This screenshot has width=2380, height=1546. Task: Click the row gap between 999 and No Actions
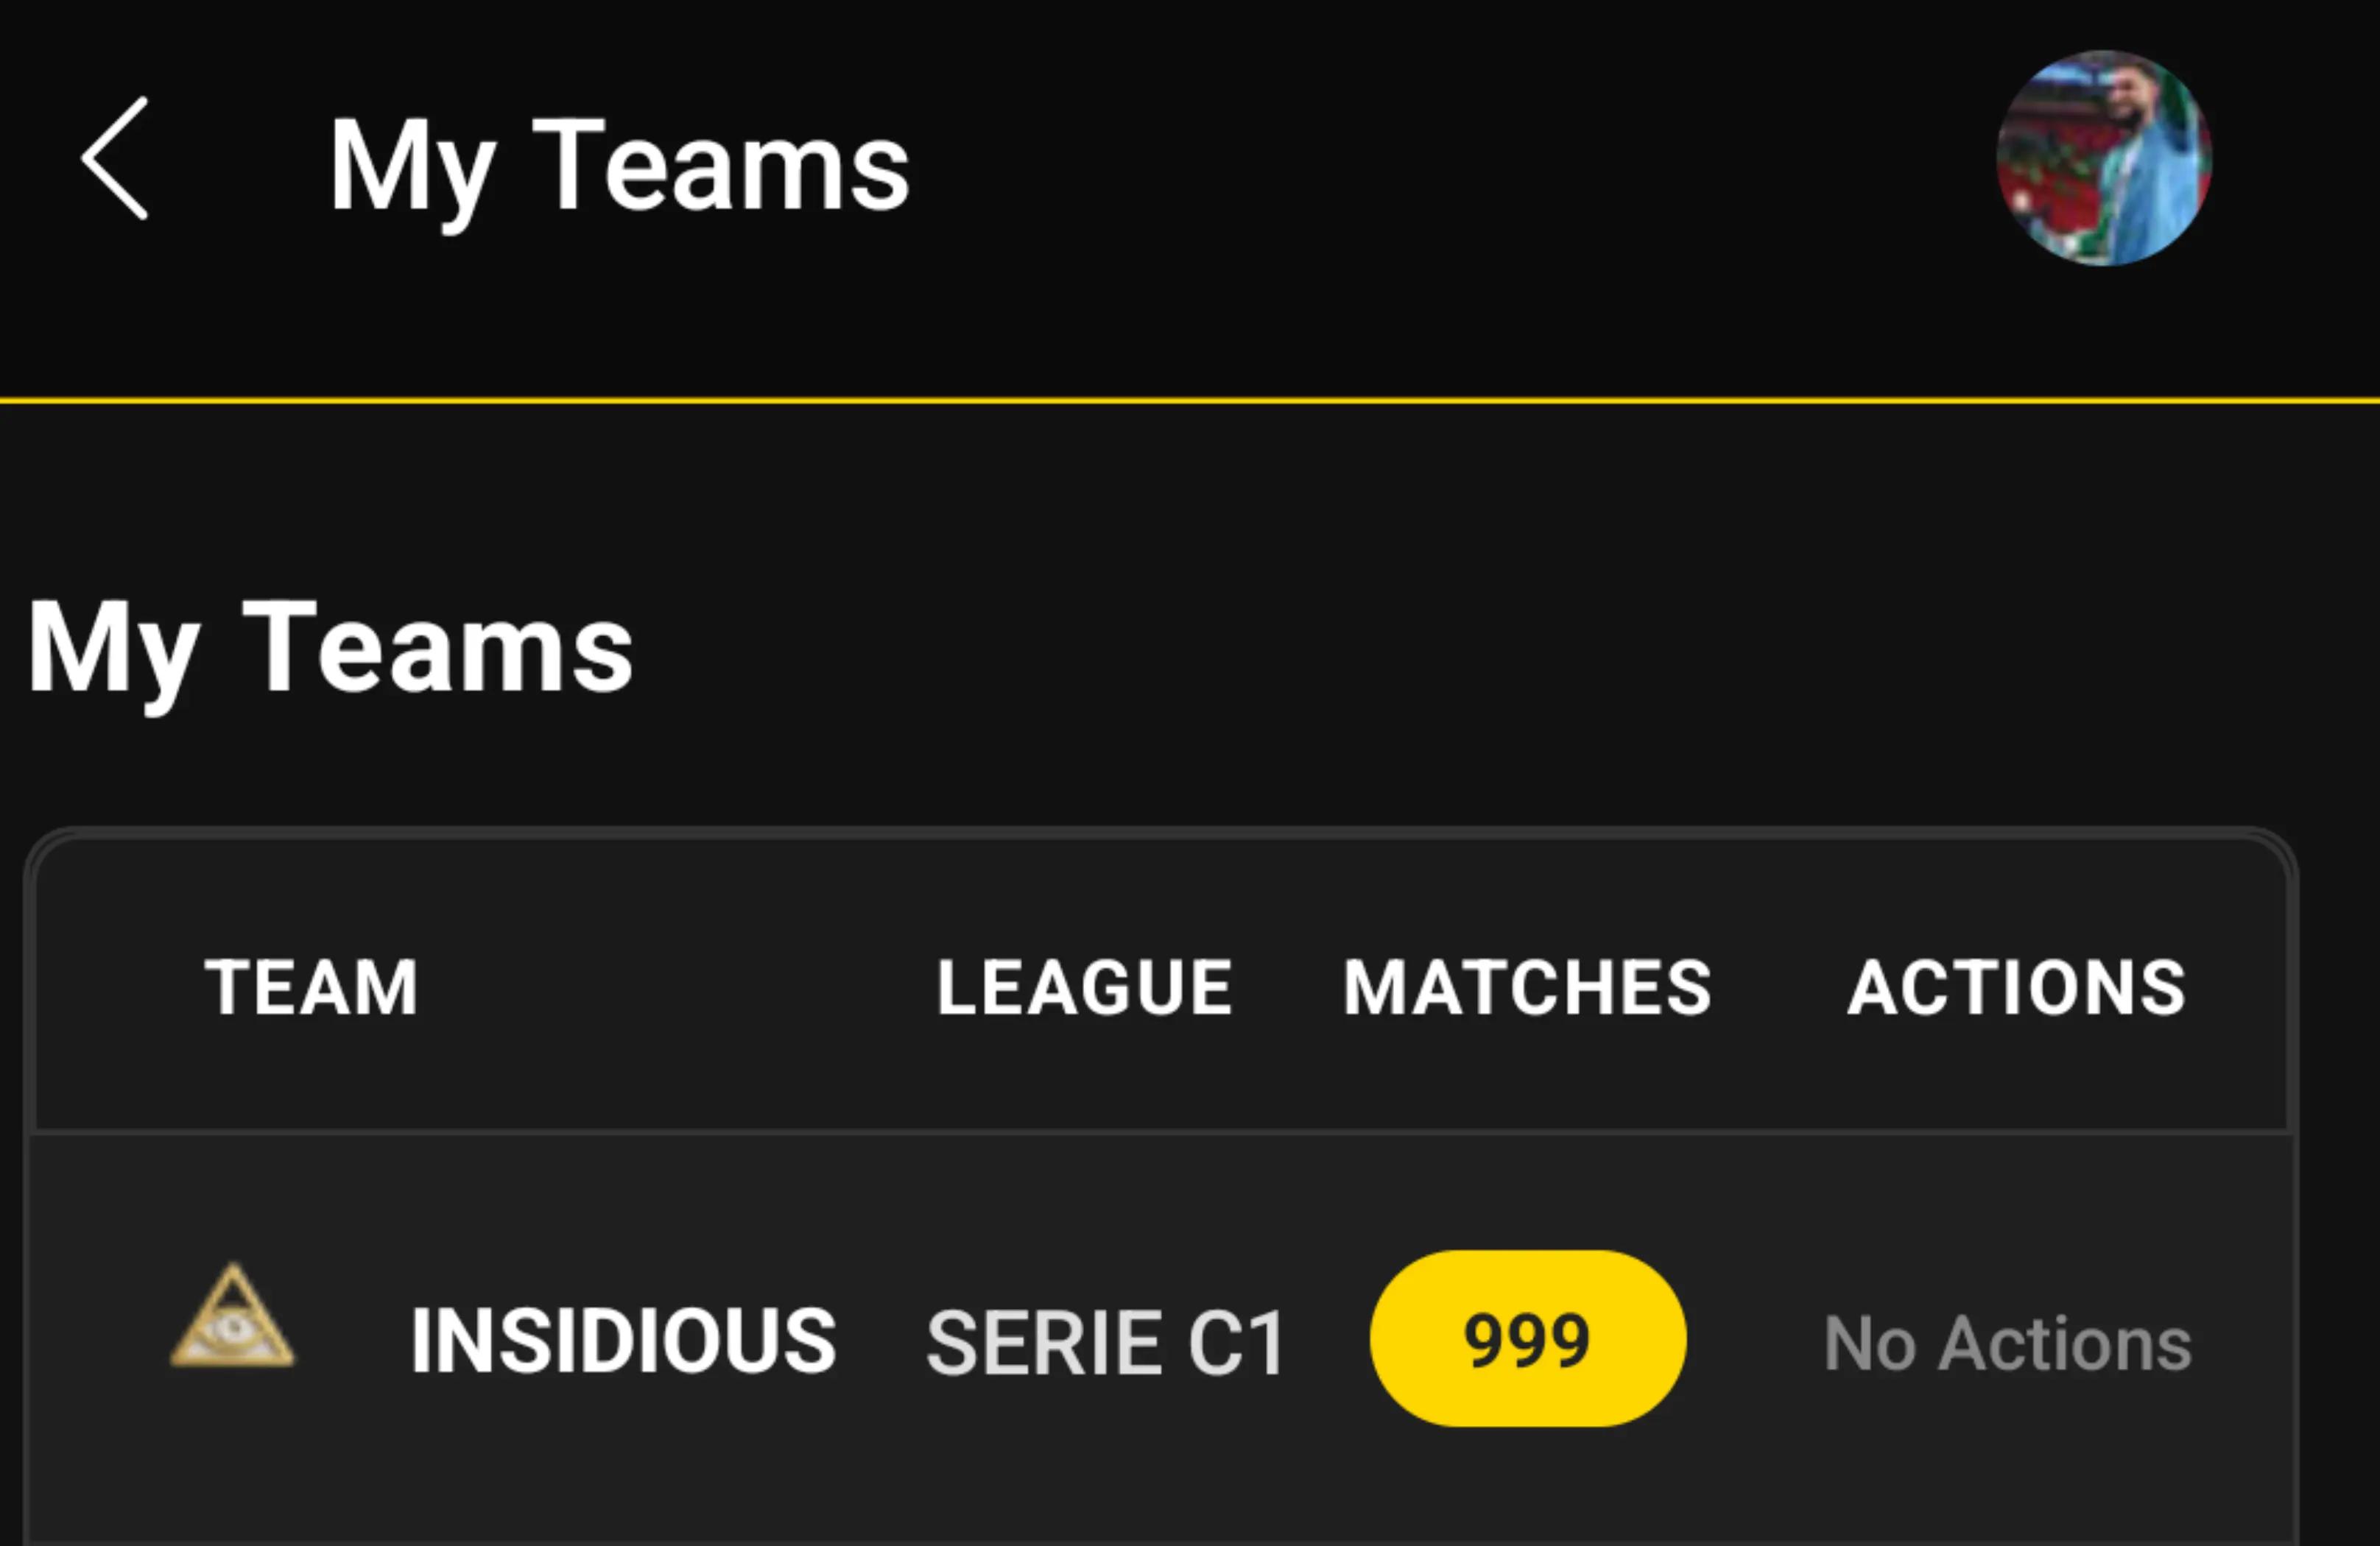point(1755,1340)
